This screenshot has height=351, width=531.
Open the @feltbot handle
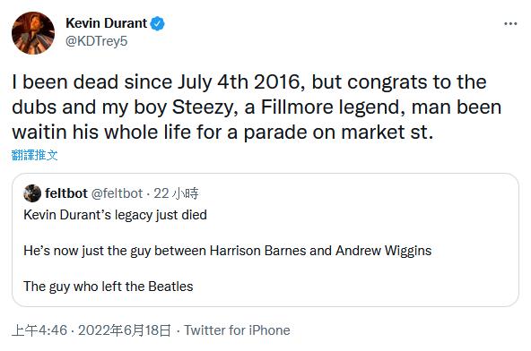(x=118, y=193)
